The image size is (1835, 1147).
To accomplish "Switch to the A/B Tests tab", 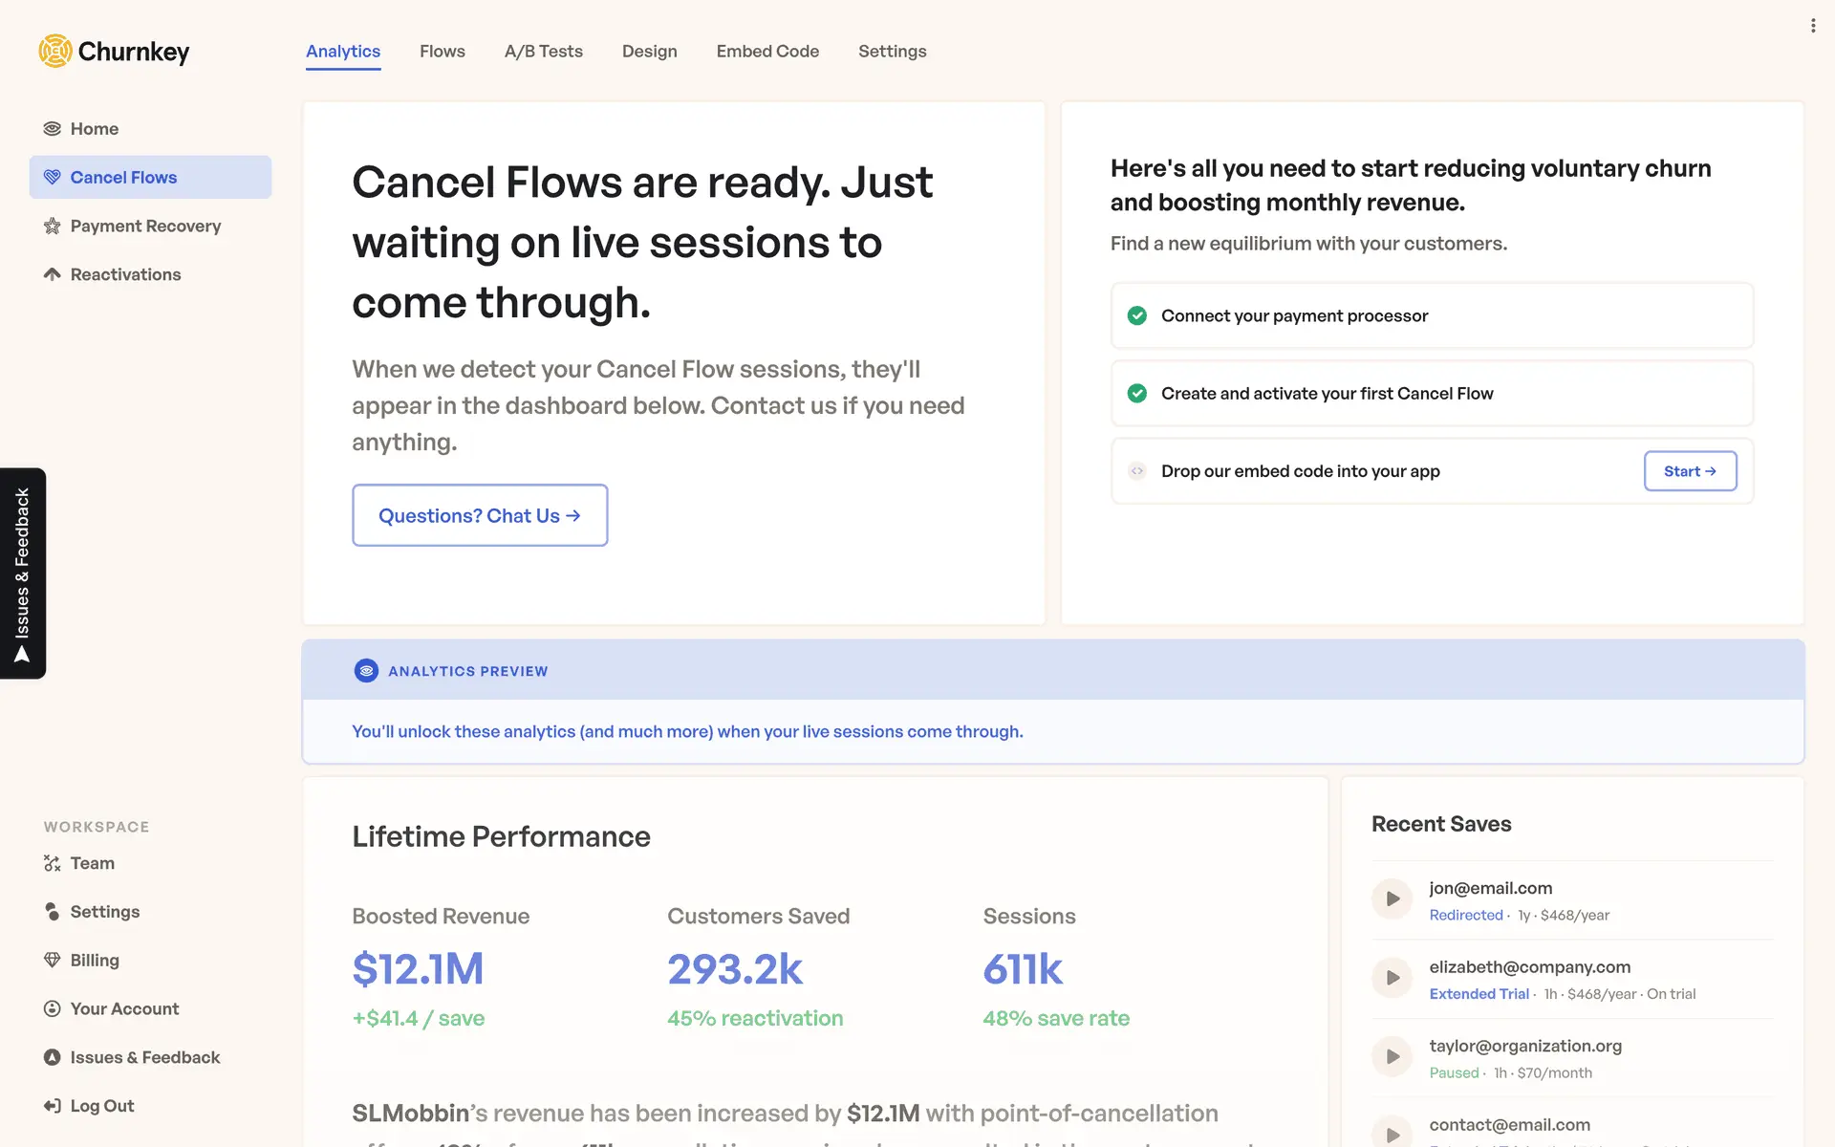I will (x=543, y=52).
